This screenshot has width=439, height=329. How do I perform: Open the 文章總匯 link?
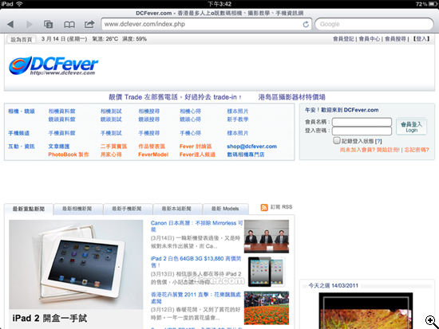click(x=59, y=147)
